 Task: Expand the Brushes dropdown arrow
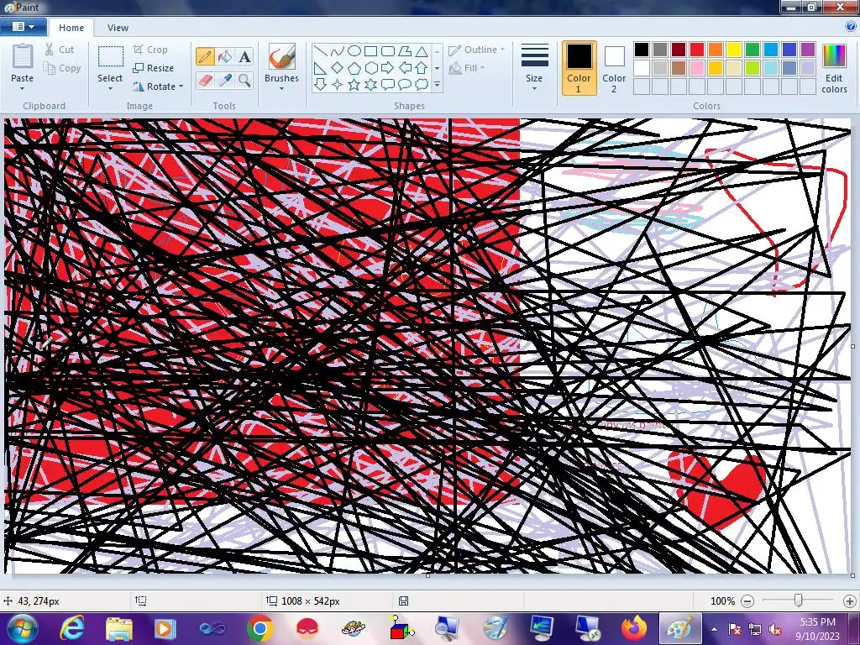click(281, 89)
